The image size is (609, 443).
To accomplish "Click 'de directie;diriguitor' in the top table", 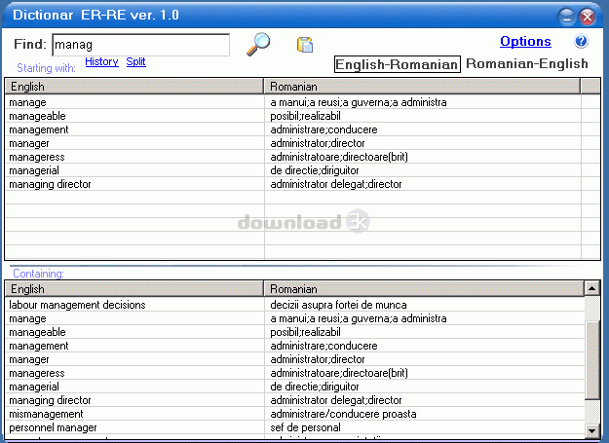I will [x=314, y=170].
